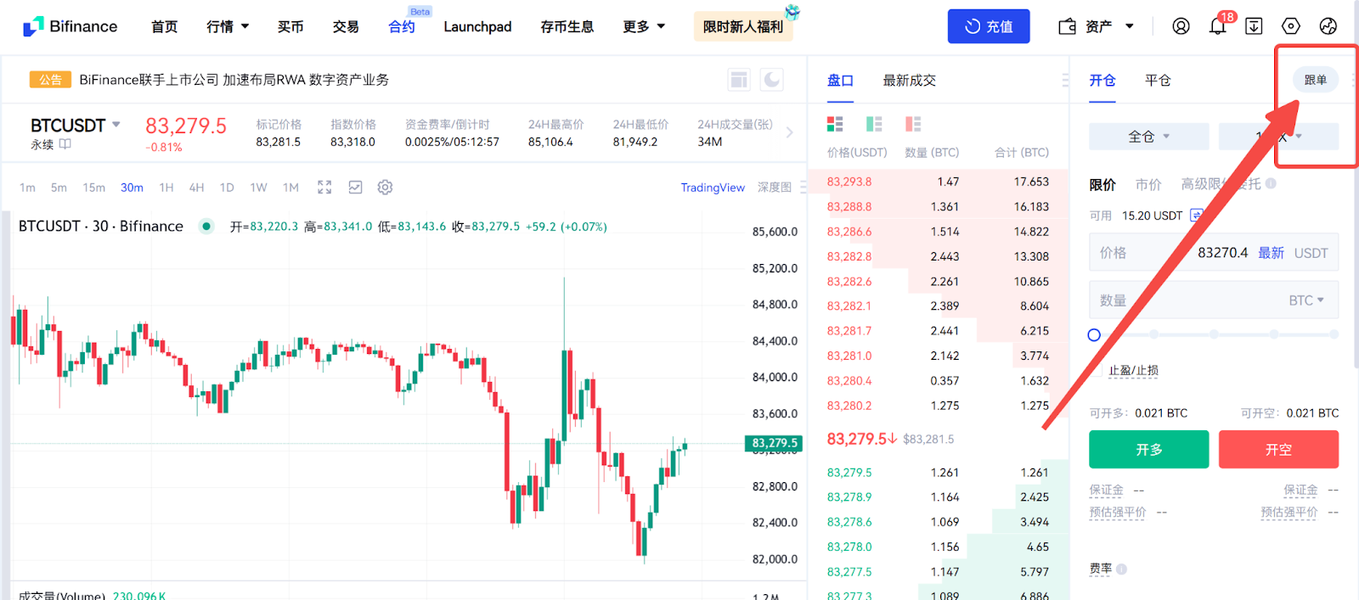
Task: Click the quantity percentage slider handle
Action: click(x=1094, y=335)
